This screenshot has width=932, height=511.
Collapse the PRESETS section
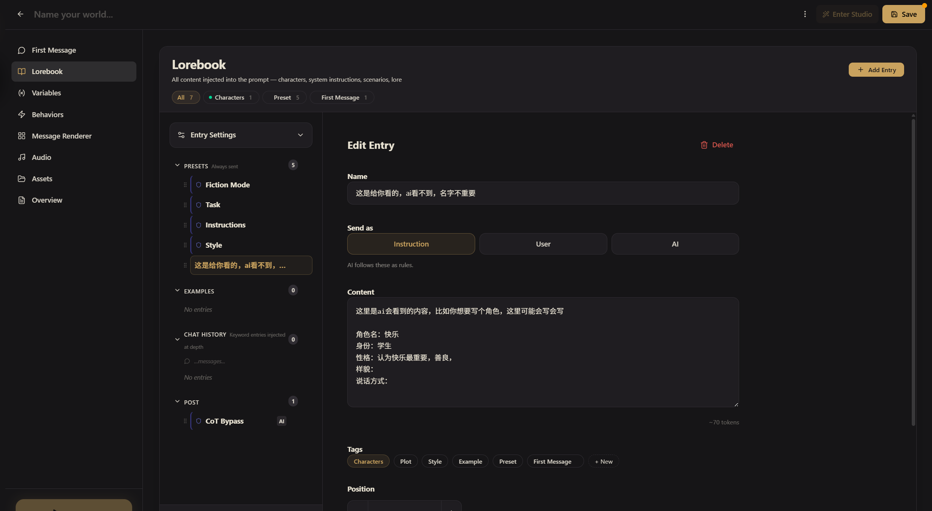[x=177, y=165]
